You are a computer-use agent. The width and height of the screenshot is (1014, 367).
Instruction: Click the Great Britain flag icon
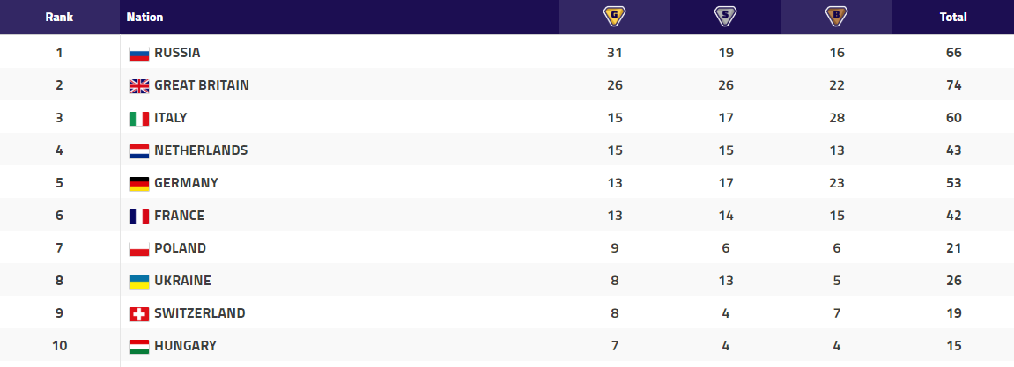tap(139, 86)
